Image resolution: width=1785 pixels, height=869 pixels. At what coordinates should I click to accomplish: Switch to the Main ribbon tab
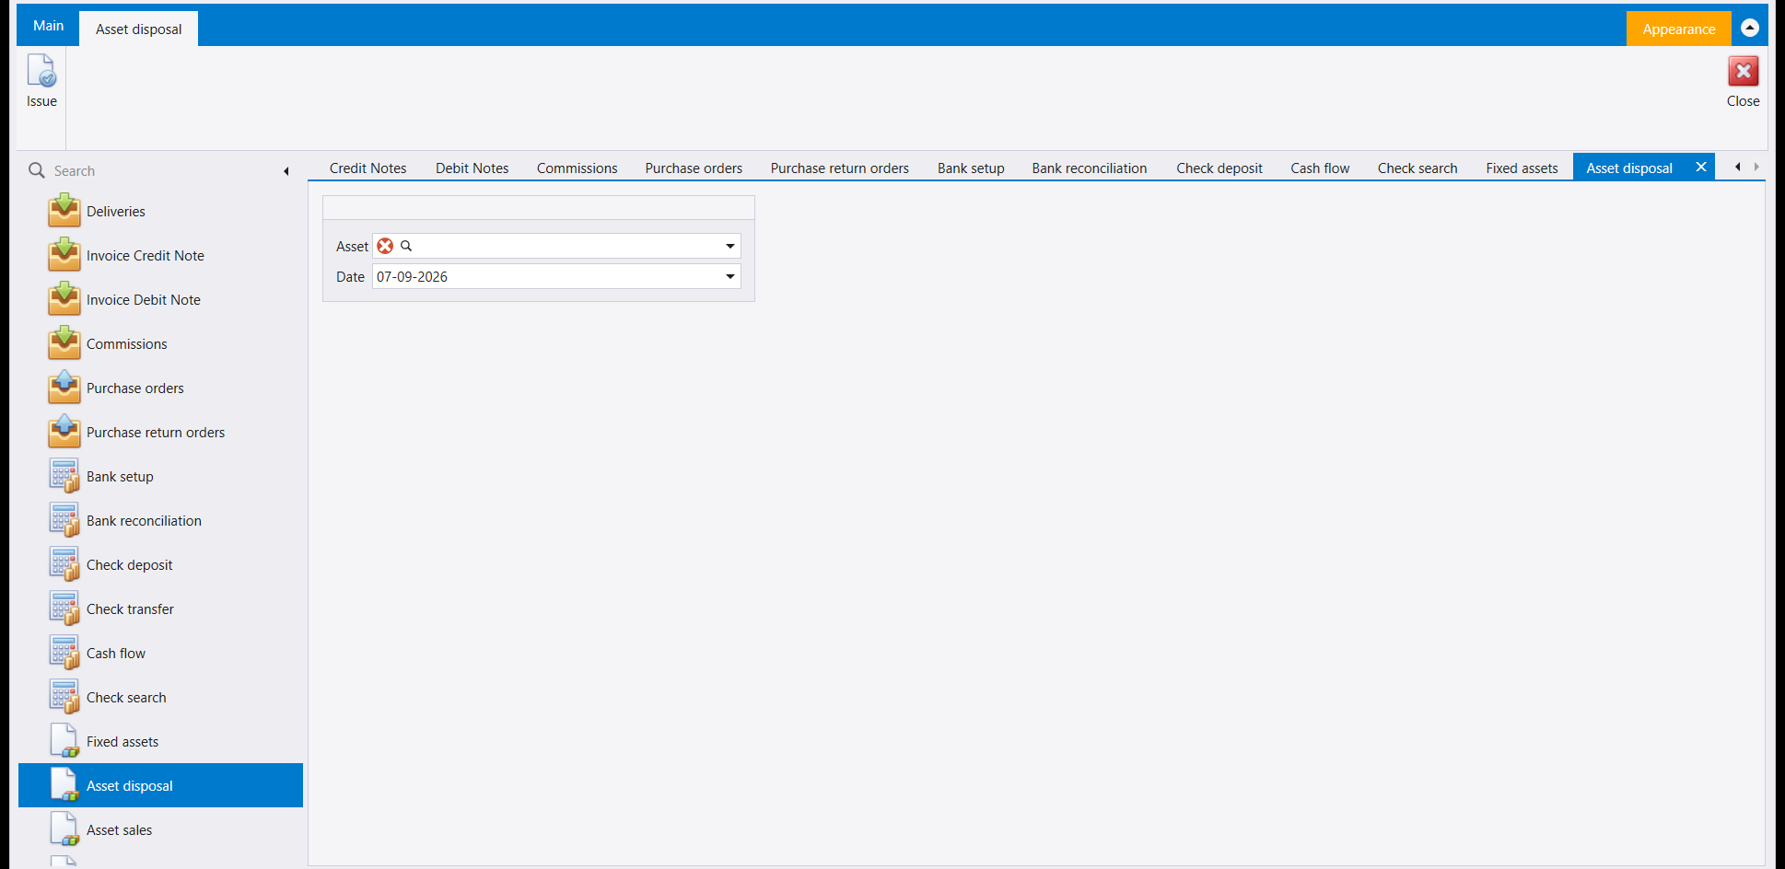click(x=49, y=26)
